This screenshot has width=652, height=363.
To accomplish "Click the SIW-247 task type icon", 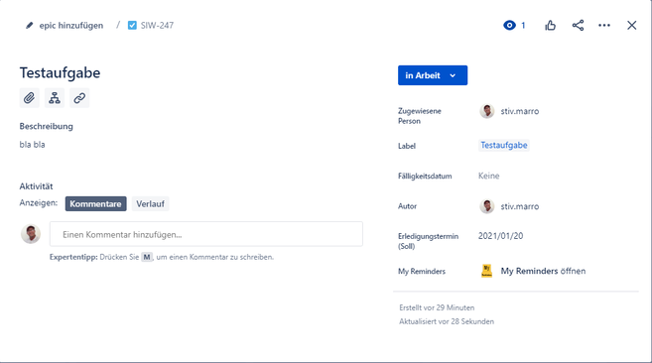I will coord(132,26).
